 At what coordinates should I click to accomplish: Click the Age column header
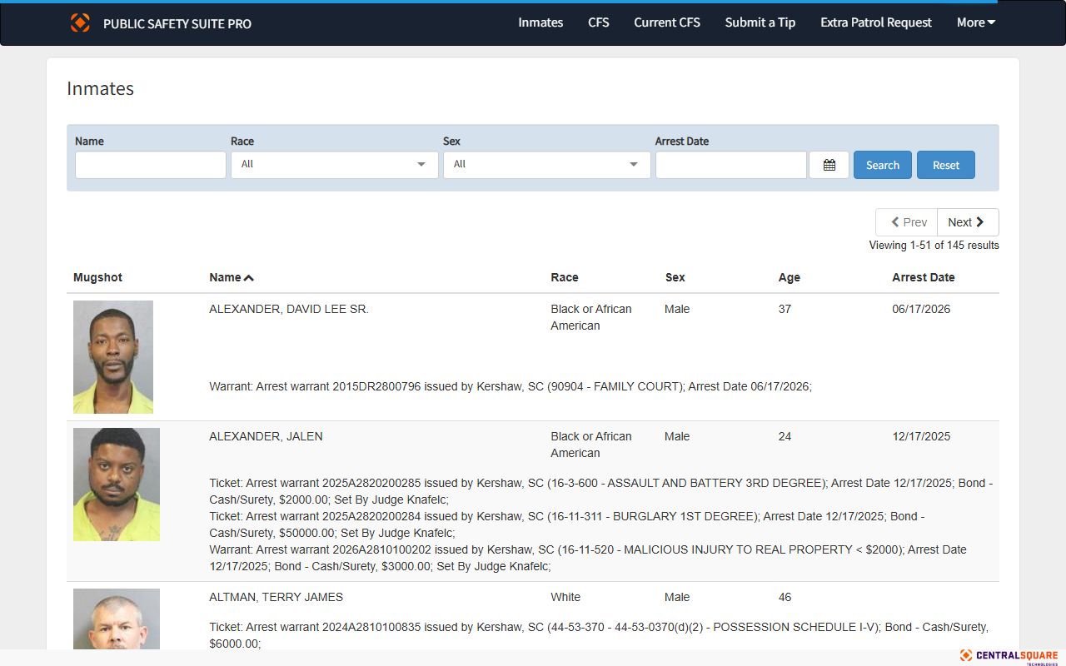[x=790, y=277]
